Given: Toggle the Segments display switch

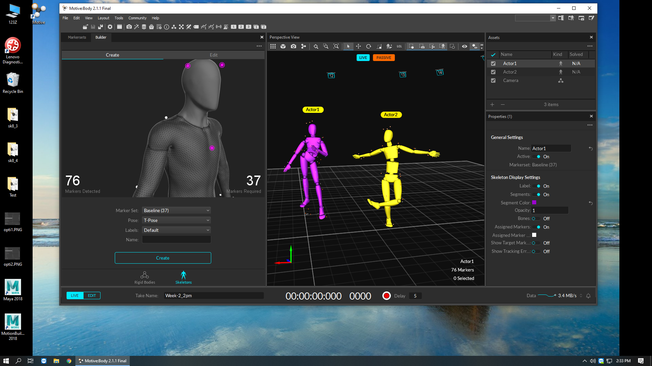Looking at the screenshot, I should click(x=537, y=195).
